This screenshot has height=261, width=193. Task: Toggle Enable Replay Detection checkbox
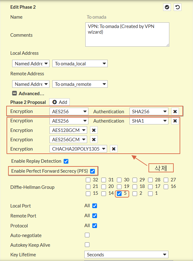(66, 161)
